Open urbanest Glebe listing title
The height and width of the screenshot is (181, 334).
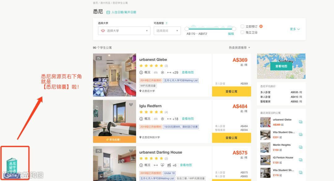[x=153, y=60]
